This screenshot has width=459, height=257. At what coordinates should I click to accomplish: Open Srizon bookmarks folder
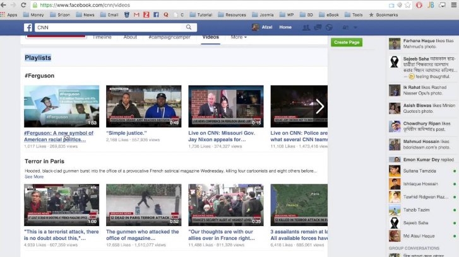(60, 14)
